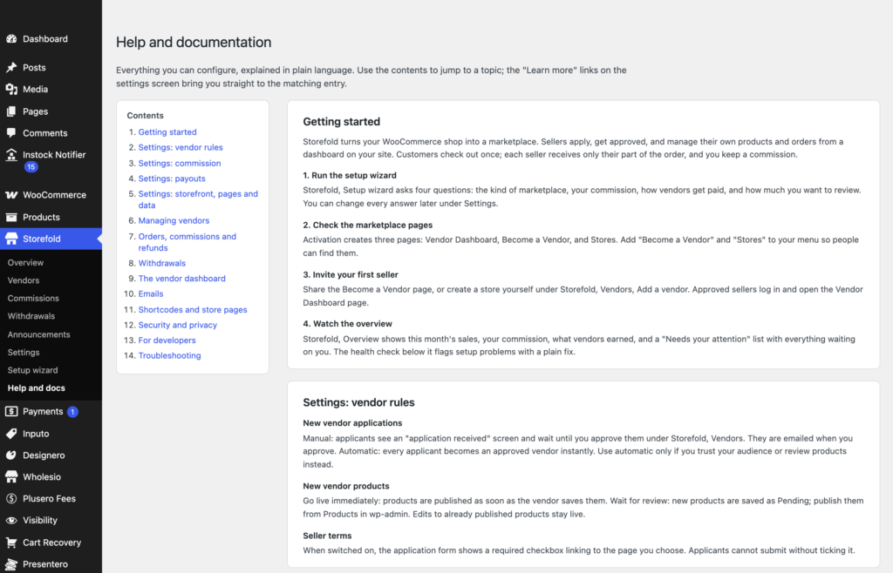893x573 pixels.
Task: Jump to Troubleshooting link
Action: (170, 356)
